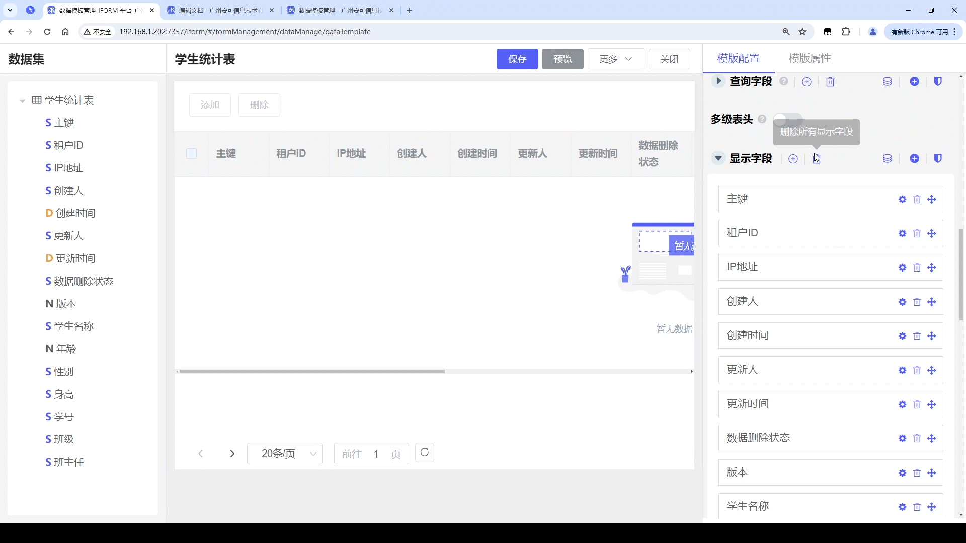The height and width of the screenshot is (543, 966).
Task: Open the 更多 dropdown menu
Action: (615, 59)
